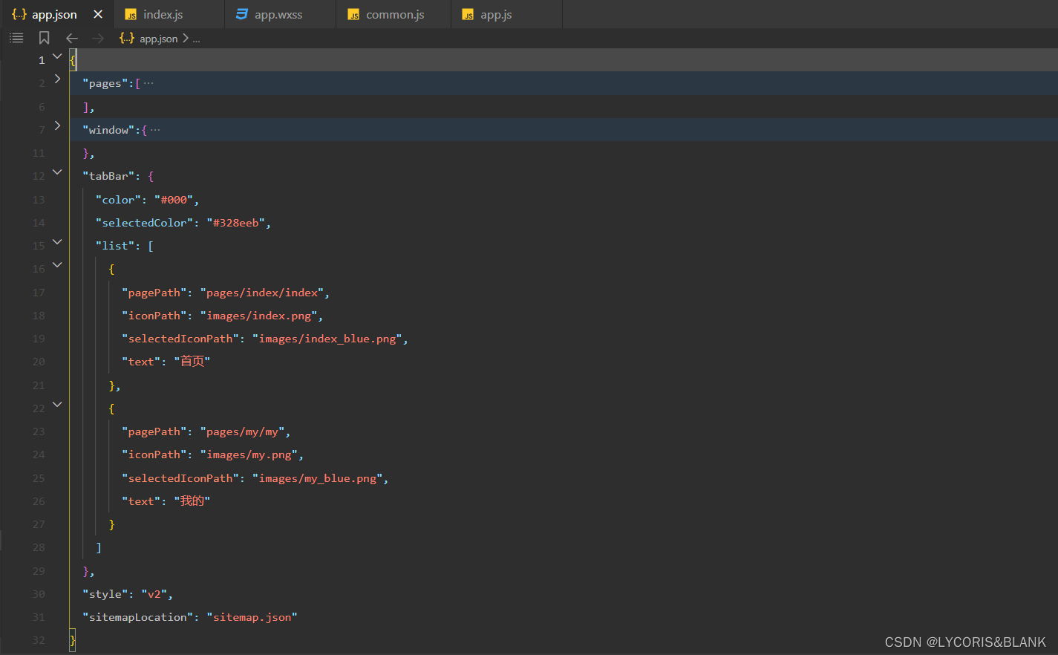Click the JS icon on common.js tab
Screen dimensions: 1058x655
point(353,14)
